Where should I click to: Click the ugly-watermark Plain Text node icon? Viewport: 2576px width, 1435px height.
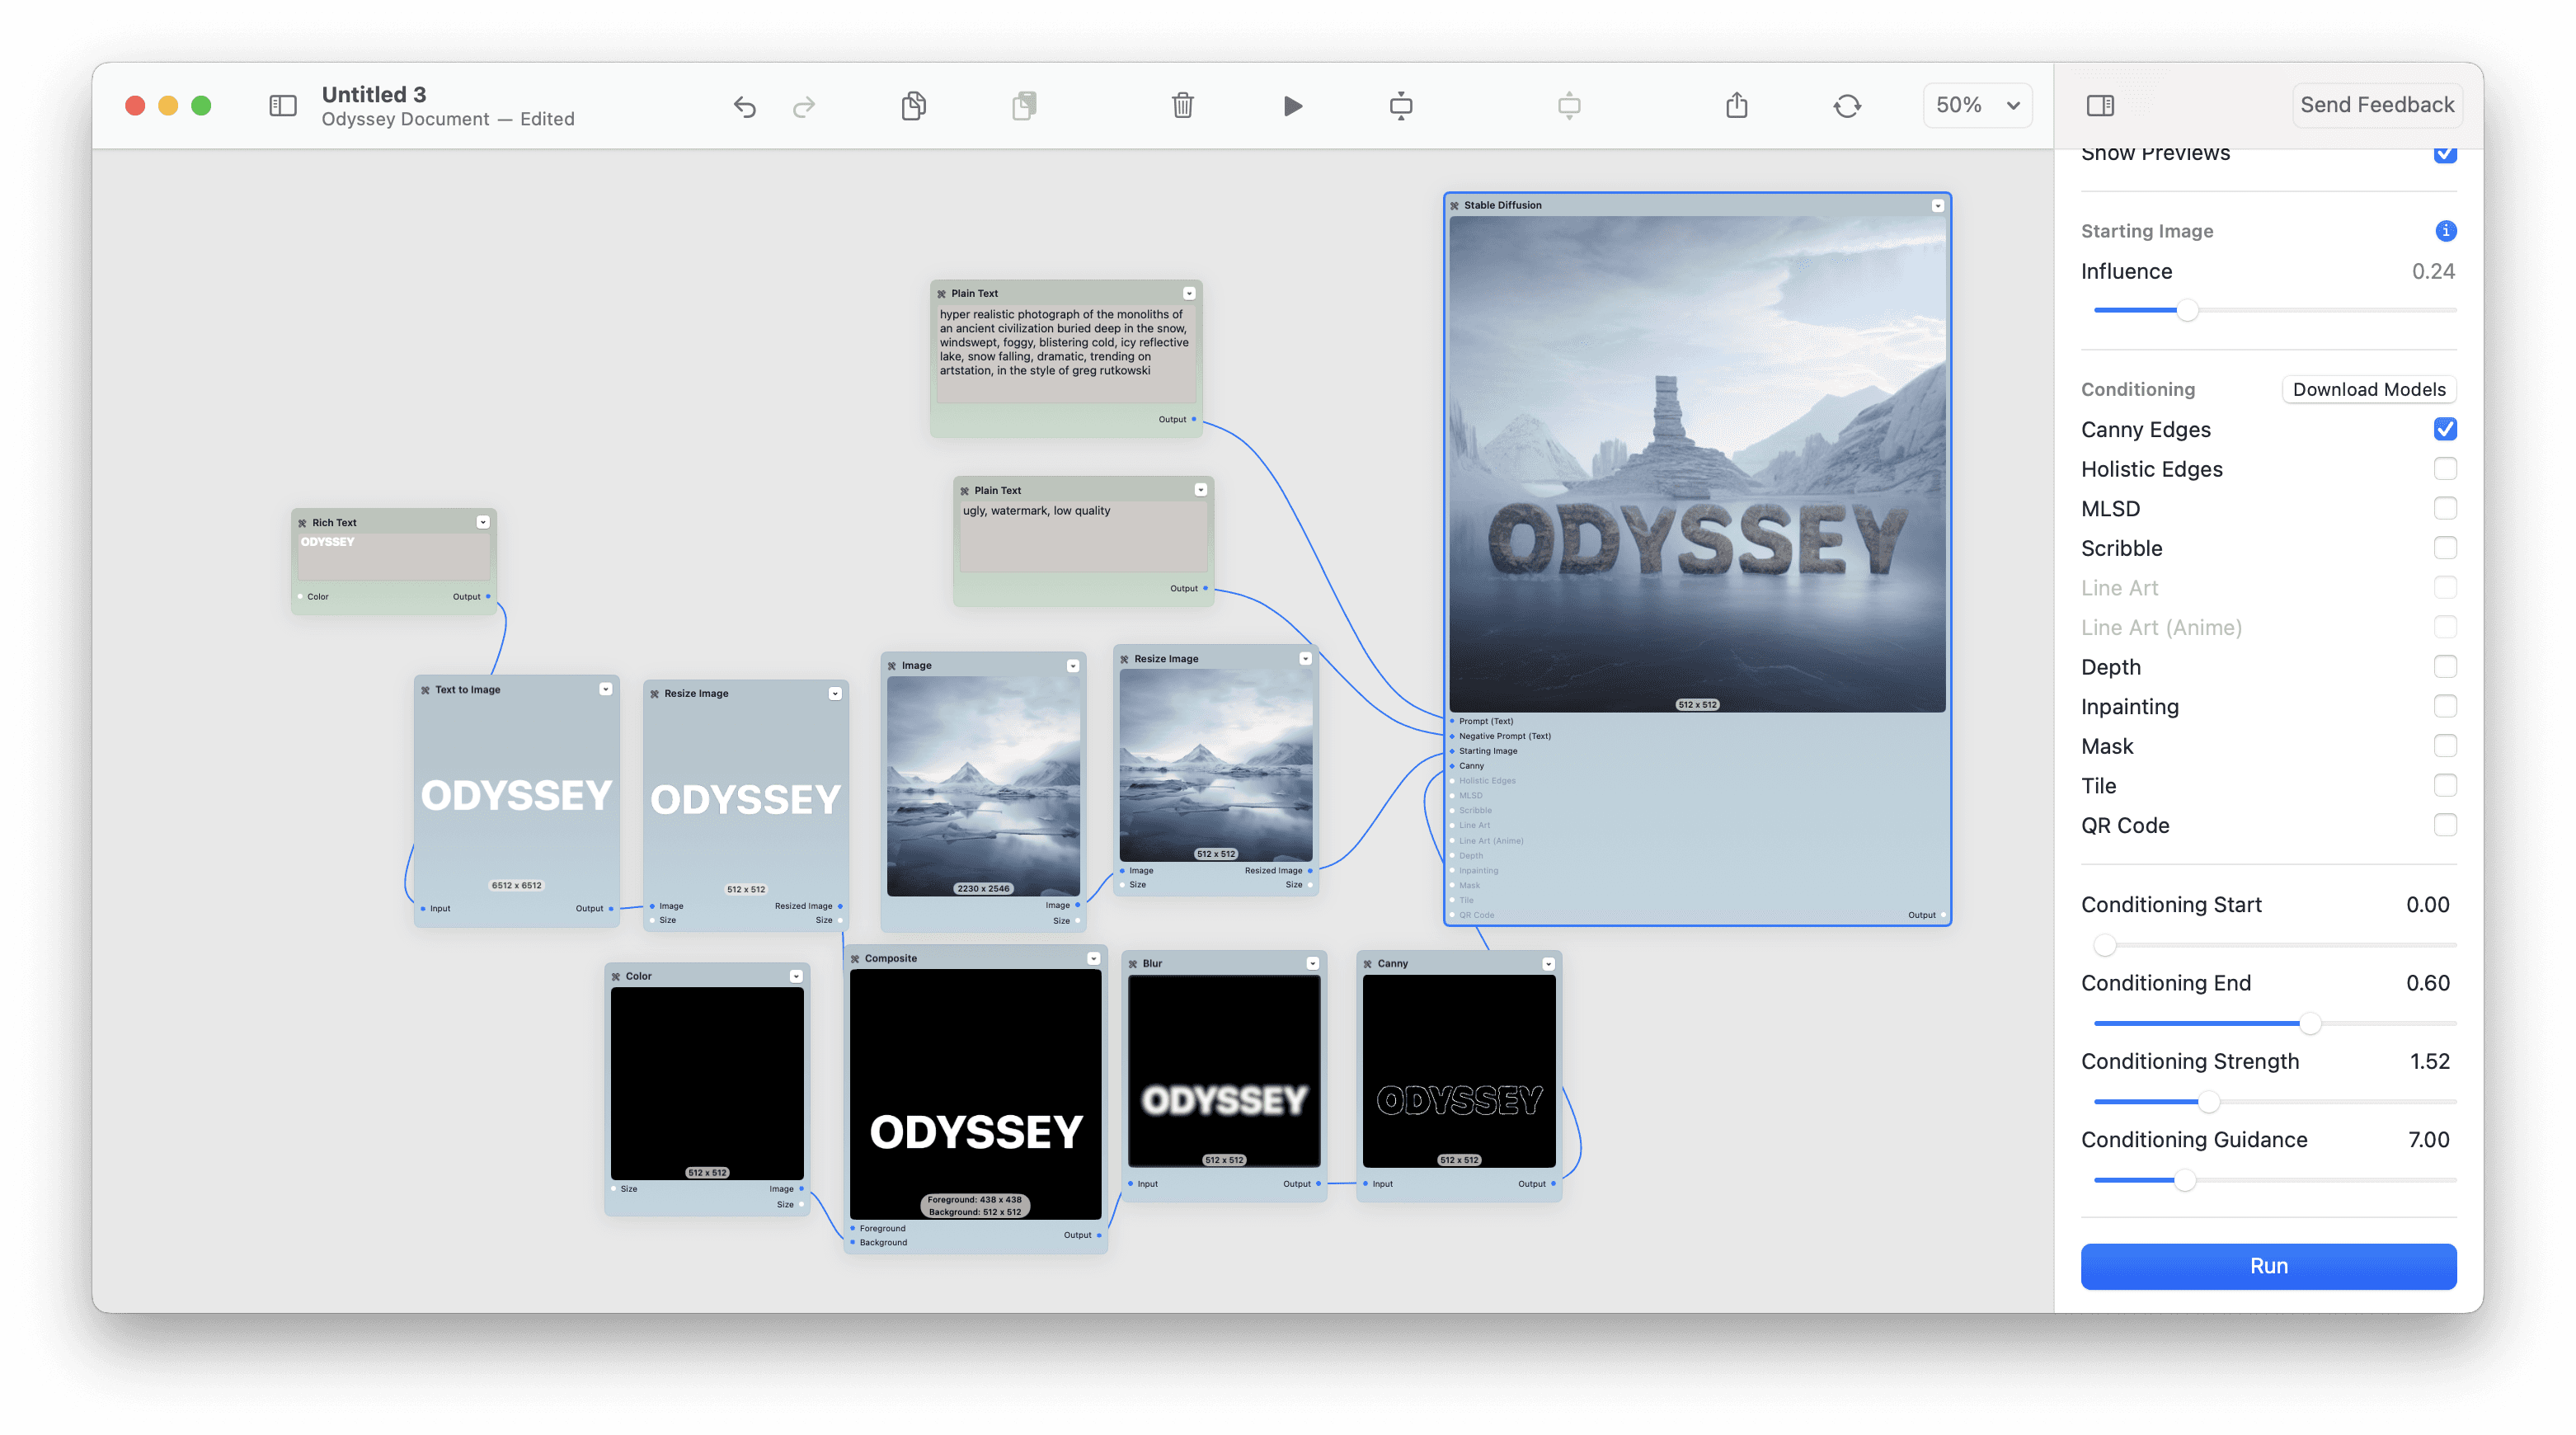[965, 490]
